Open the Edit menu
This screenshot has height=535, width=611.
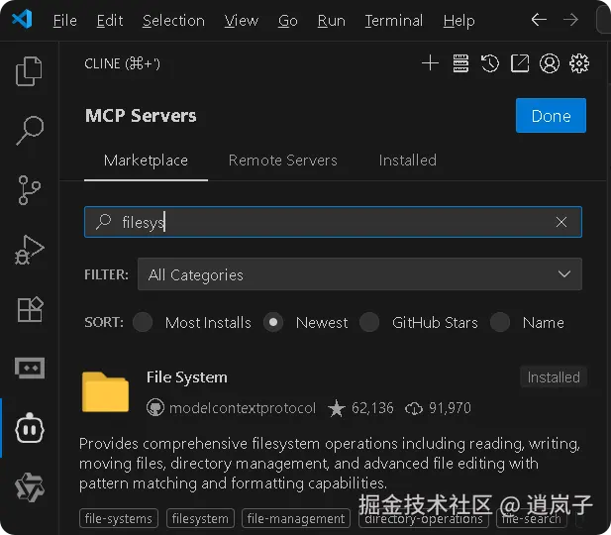point(110,20)
